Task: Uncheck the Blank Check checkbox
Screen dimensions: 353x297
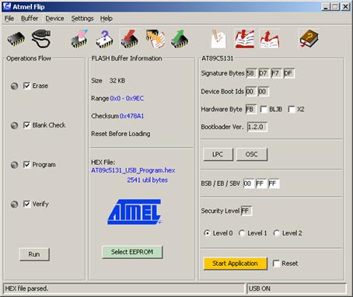Action: click(x=26, y=125)
